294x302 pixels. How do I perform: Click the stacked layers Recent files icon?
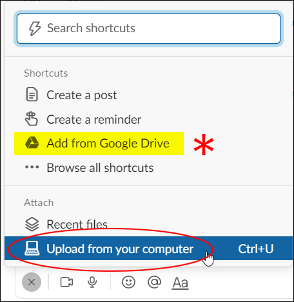[32, 224]
